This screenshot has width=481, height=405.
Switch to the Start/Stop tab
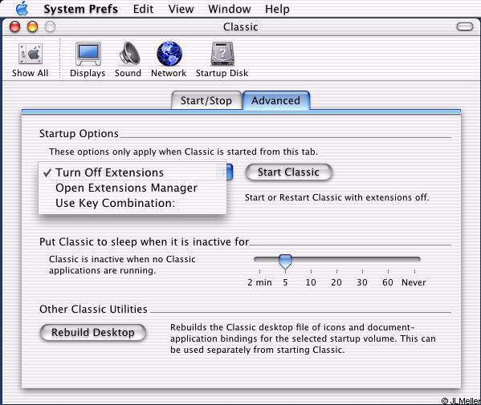pos(206,100)
